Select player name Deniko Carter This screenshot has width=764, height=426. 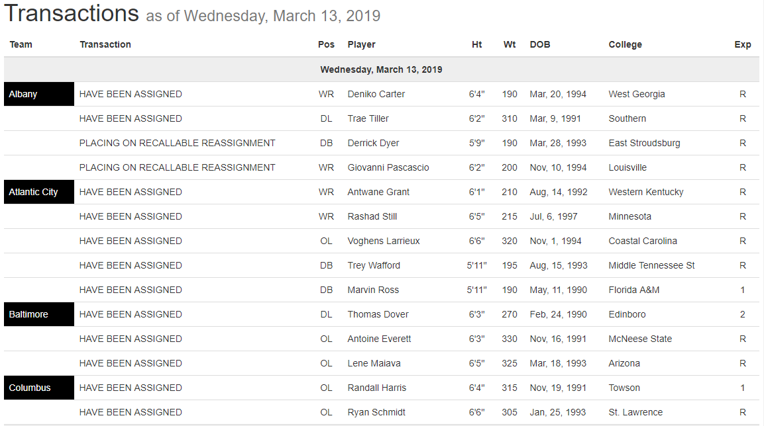[376, 94]
